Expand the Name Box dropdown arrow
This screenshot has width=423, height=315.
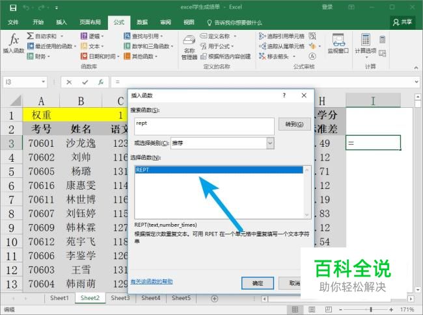[x=43, y=82]
